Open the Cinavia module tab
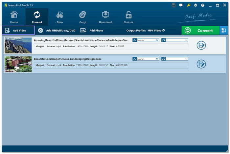The width and height of the screenshot is (230, 154). pyautogui.click(x=128, y=17)
